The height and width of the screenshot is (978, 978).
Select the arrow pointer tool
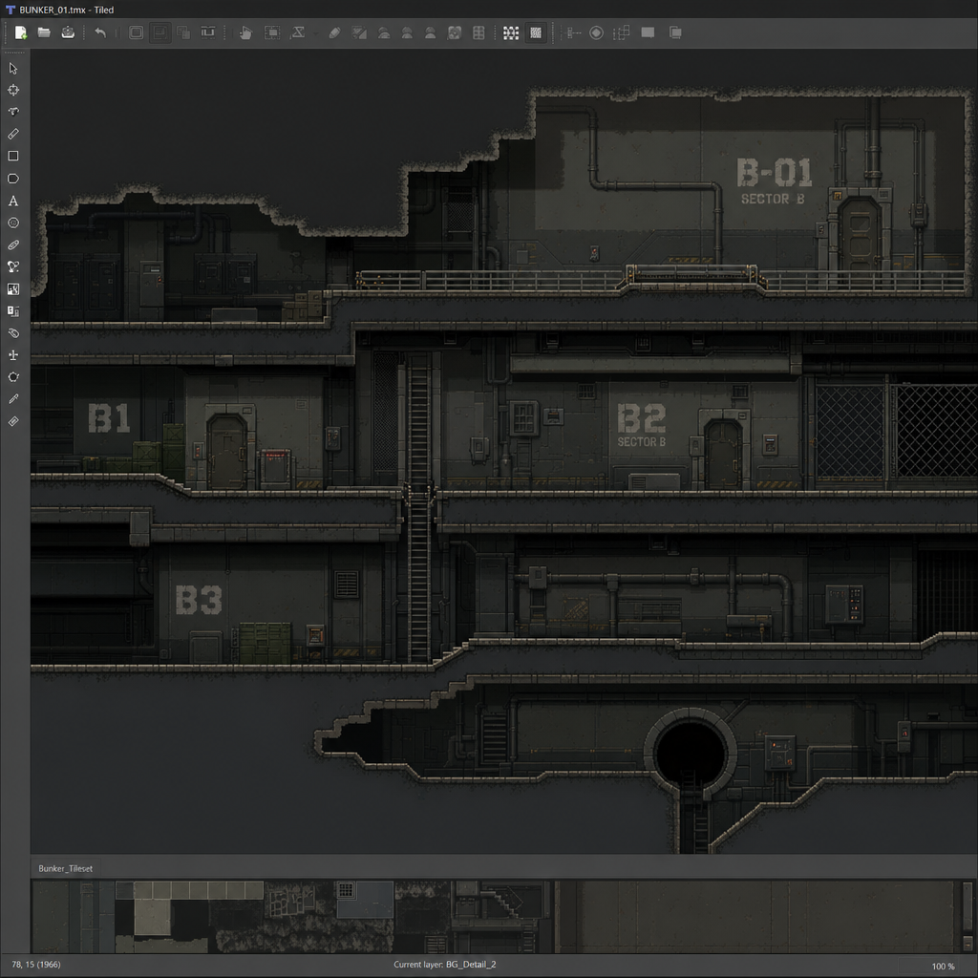pos(13,69)
